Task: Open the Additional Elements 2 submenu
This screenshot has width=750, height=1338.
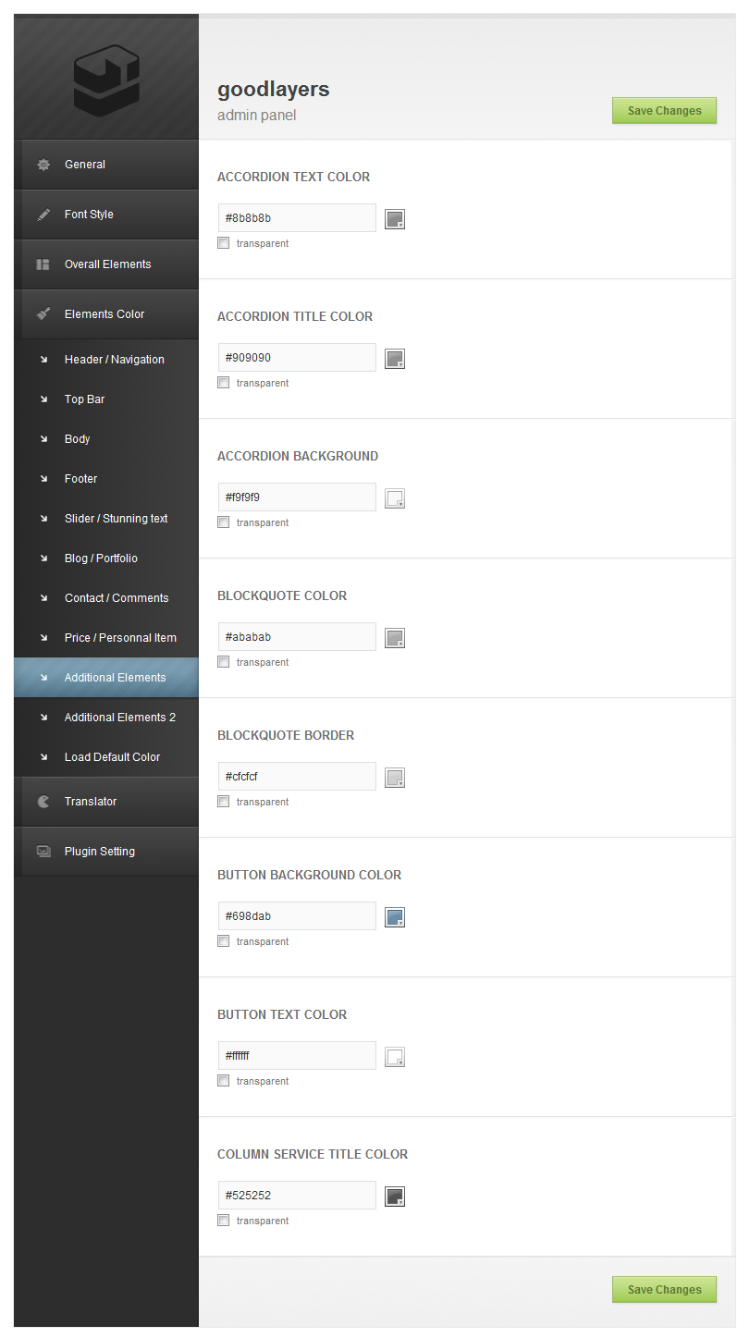Action: pos(119,718)
